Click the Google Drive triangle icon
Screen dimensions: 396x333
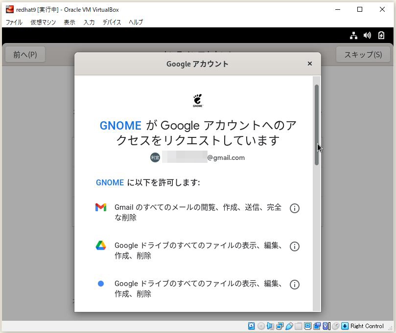[101, 245]
